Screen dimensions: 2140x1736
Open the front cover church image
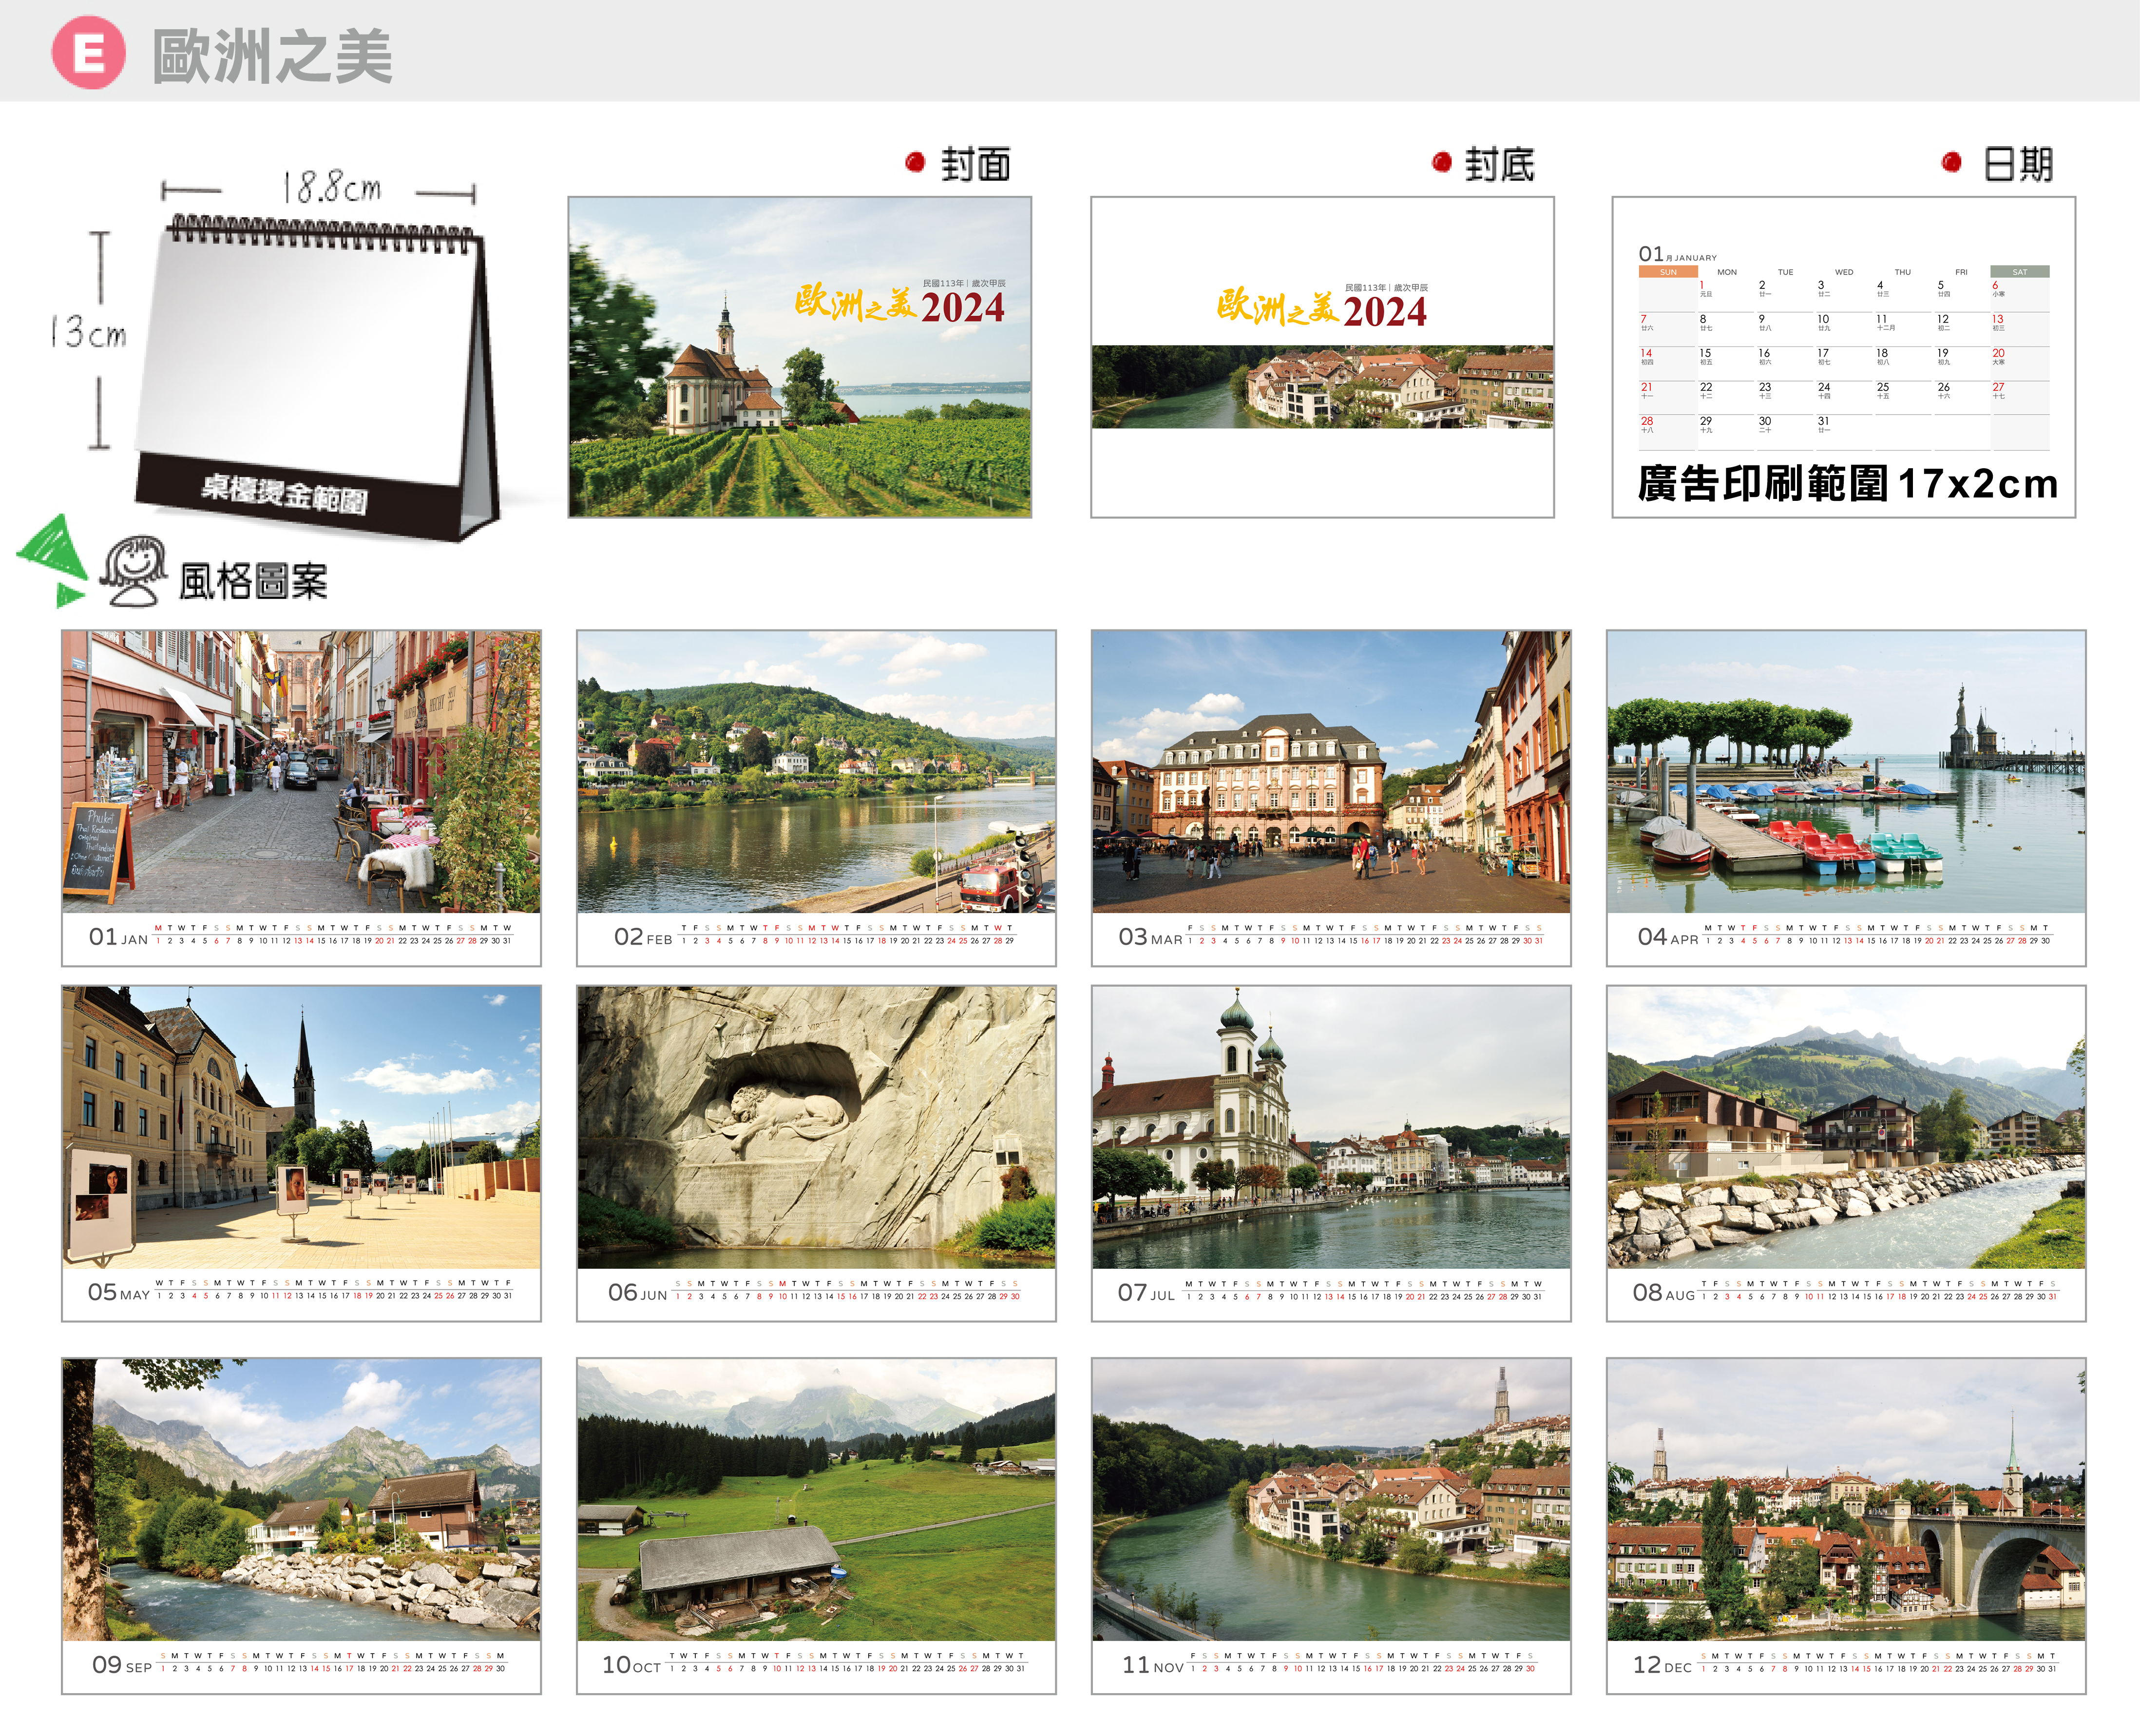tap(799, 357)
